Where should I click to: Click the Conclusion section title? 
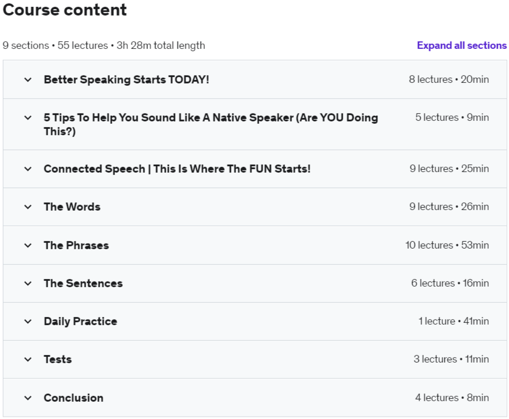click(74, 398)
